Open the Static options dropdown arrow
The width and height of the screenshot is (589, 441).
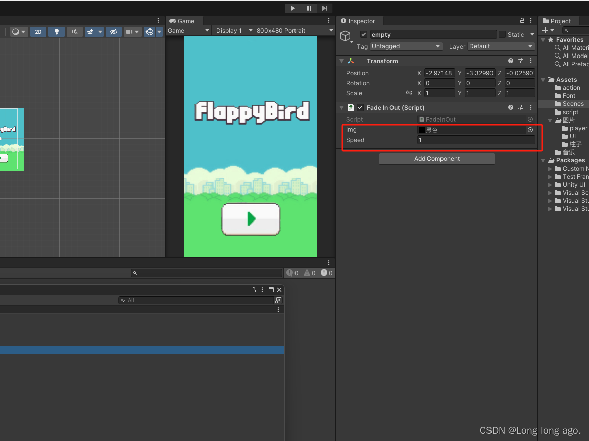pyautogui.click(x=532, y=34)
